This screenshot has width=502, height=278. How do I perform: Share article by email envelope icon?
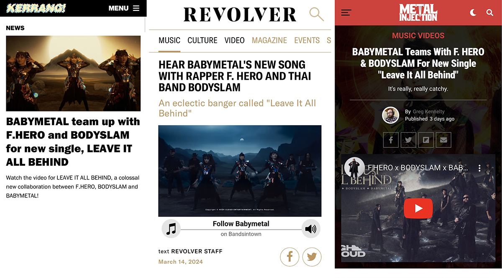[443, 140]
